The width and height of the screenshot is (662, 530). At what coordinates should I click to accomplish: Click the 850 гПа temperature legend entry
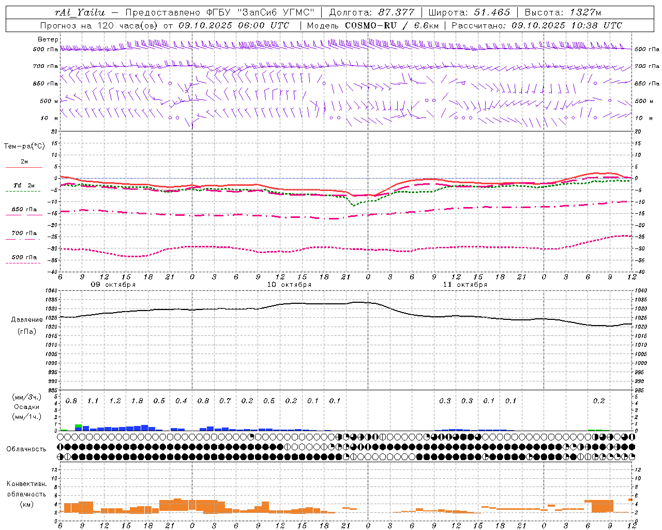24,210
